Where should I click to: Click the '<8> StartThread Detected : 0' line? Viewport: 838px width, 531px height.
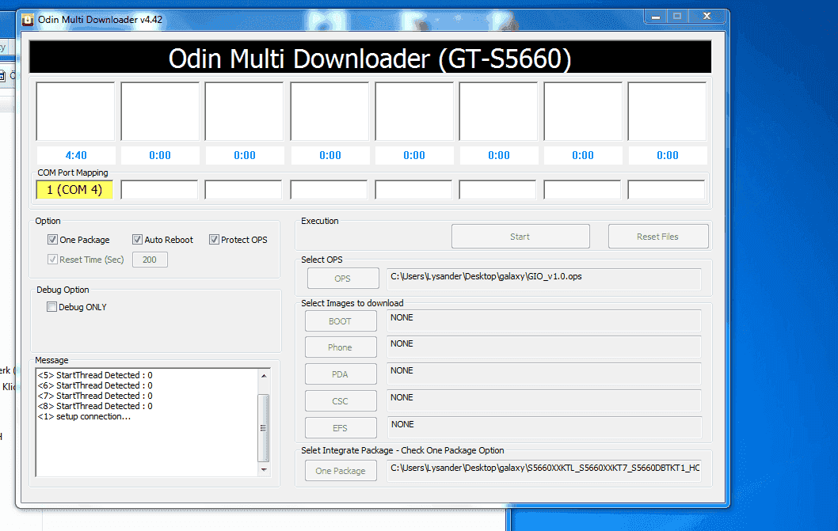94,406
